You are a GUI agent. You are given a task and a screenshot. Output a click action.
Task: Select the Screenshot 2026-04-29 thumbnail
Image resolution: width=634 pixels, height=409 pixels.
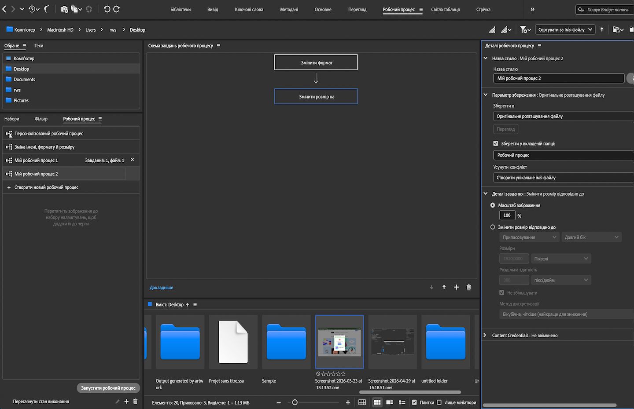click(x=392, y=342)
